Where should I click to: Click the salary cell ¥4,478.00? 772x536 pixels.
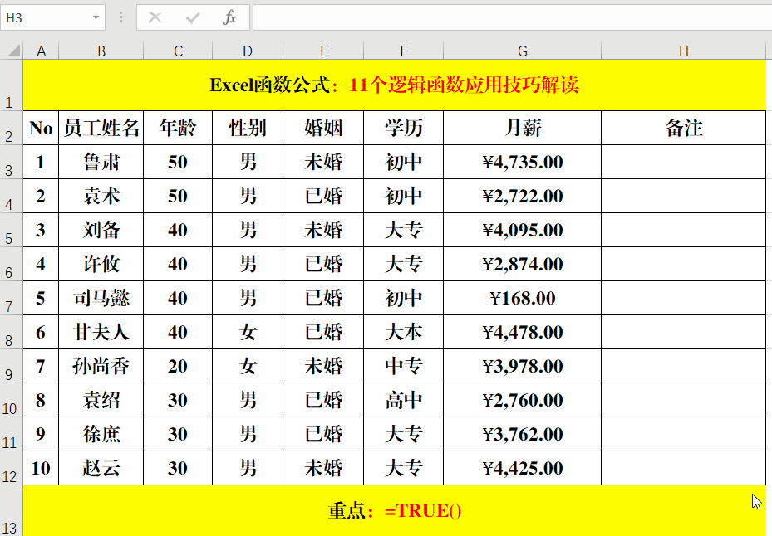[523, 332]
